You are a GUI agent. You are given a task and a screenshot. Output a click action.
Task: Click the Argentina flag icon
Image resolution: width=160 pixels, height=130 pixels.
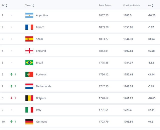(29, 15)
